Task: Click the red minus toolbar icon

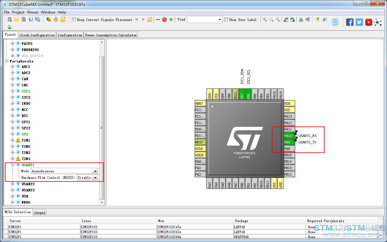Action: point(158,20)
